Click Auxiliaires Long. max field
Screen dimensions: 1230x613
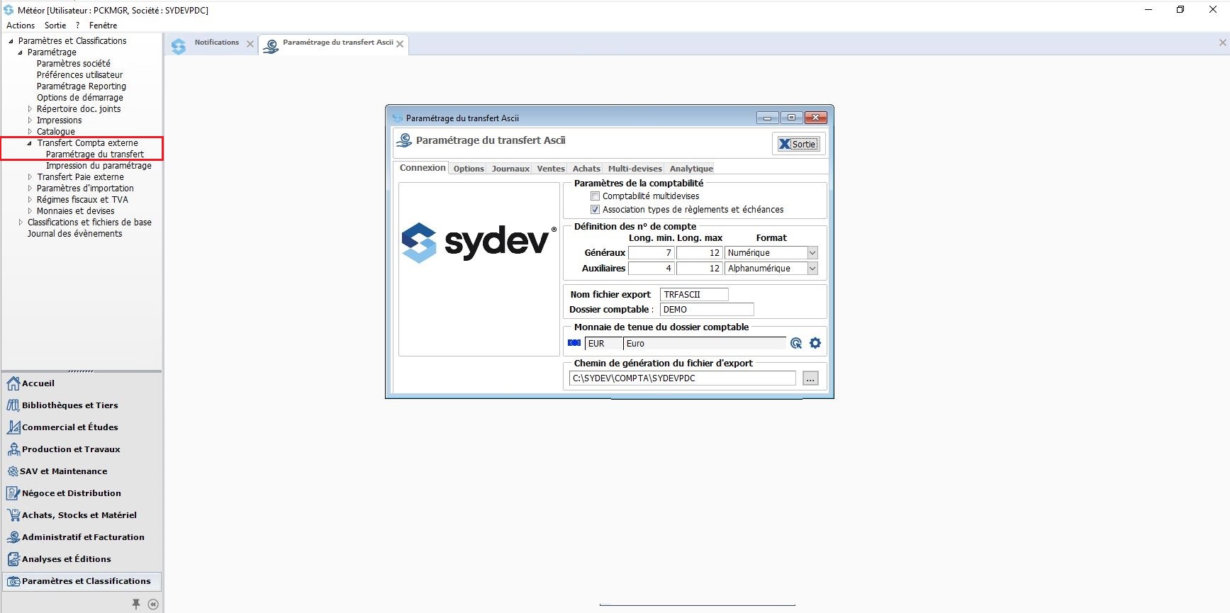(x=700, y=269)
